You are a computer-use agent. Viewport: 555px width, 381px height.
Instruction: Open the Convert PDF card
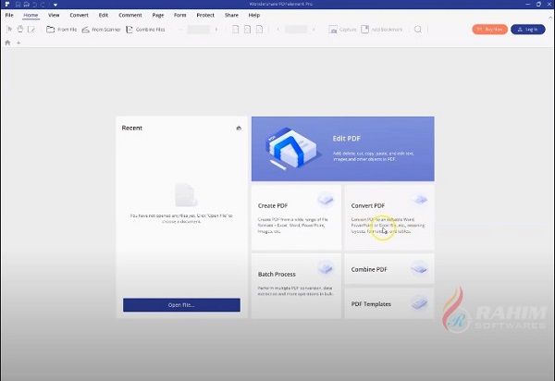pos(389,217)
